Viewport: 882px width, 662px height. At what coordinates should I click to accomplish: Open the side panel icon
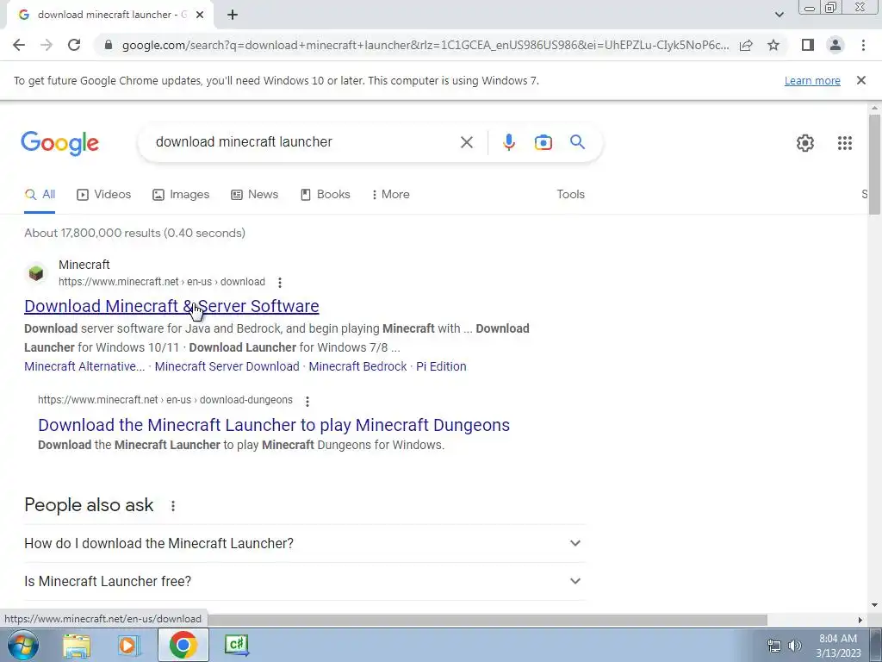pyautogui.click(x=808, y=45)
